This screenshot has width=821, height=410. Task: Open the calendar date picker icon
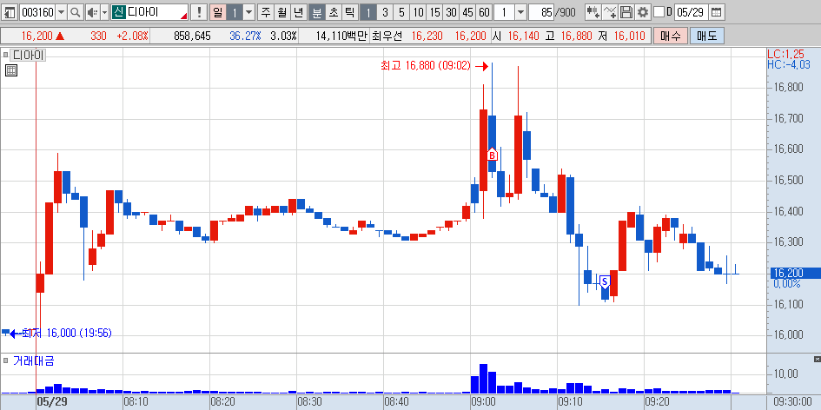[718, 12]
